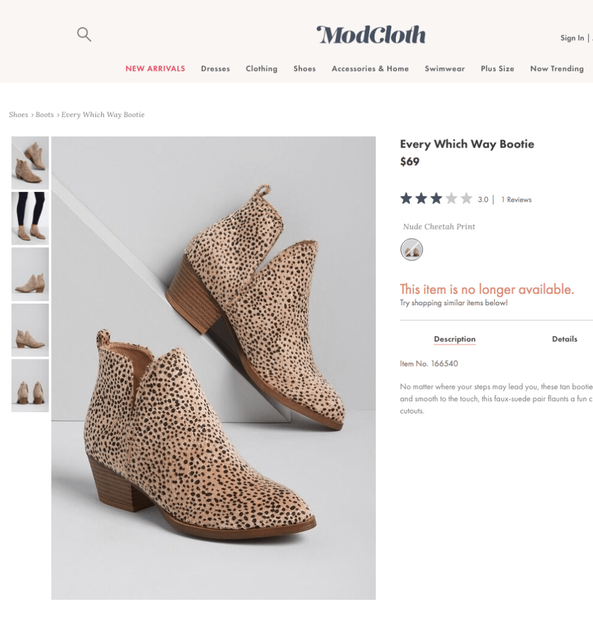The height and width of the screenshot is (621, 593).
Task: Open the Dresses menu
Action: coord(215,69)
